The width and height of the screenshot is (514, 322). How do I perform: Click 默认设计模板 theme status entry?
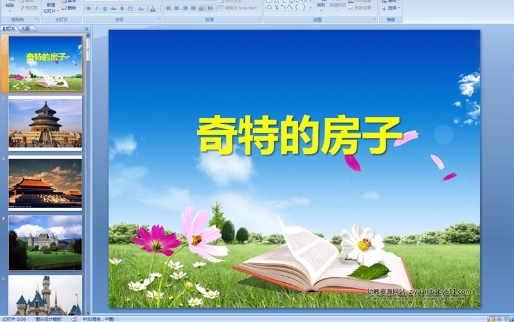[x=49, y=319]
